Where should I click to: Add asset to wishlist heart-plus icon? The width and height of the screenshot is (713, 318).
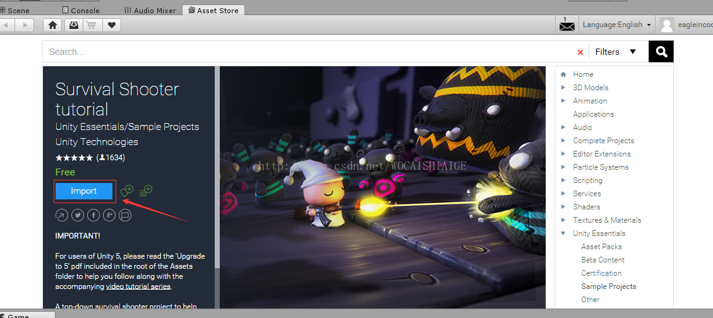click(127, 191)
